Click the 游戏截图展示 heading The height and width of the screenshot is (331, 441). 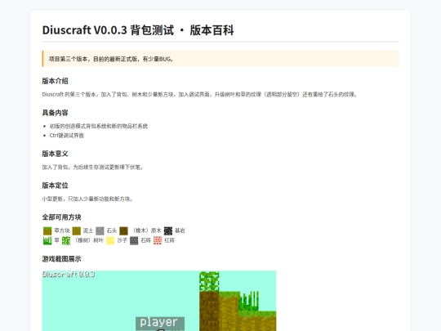coord(61,259)
